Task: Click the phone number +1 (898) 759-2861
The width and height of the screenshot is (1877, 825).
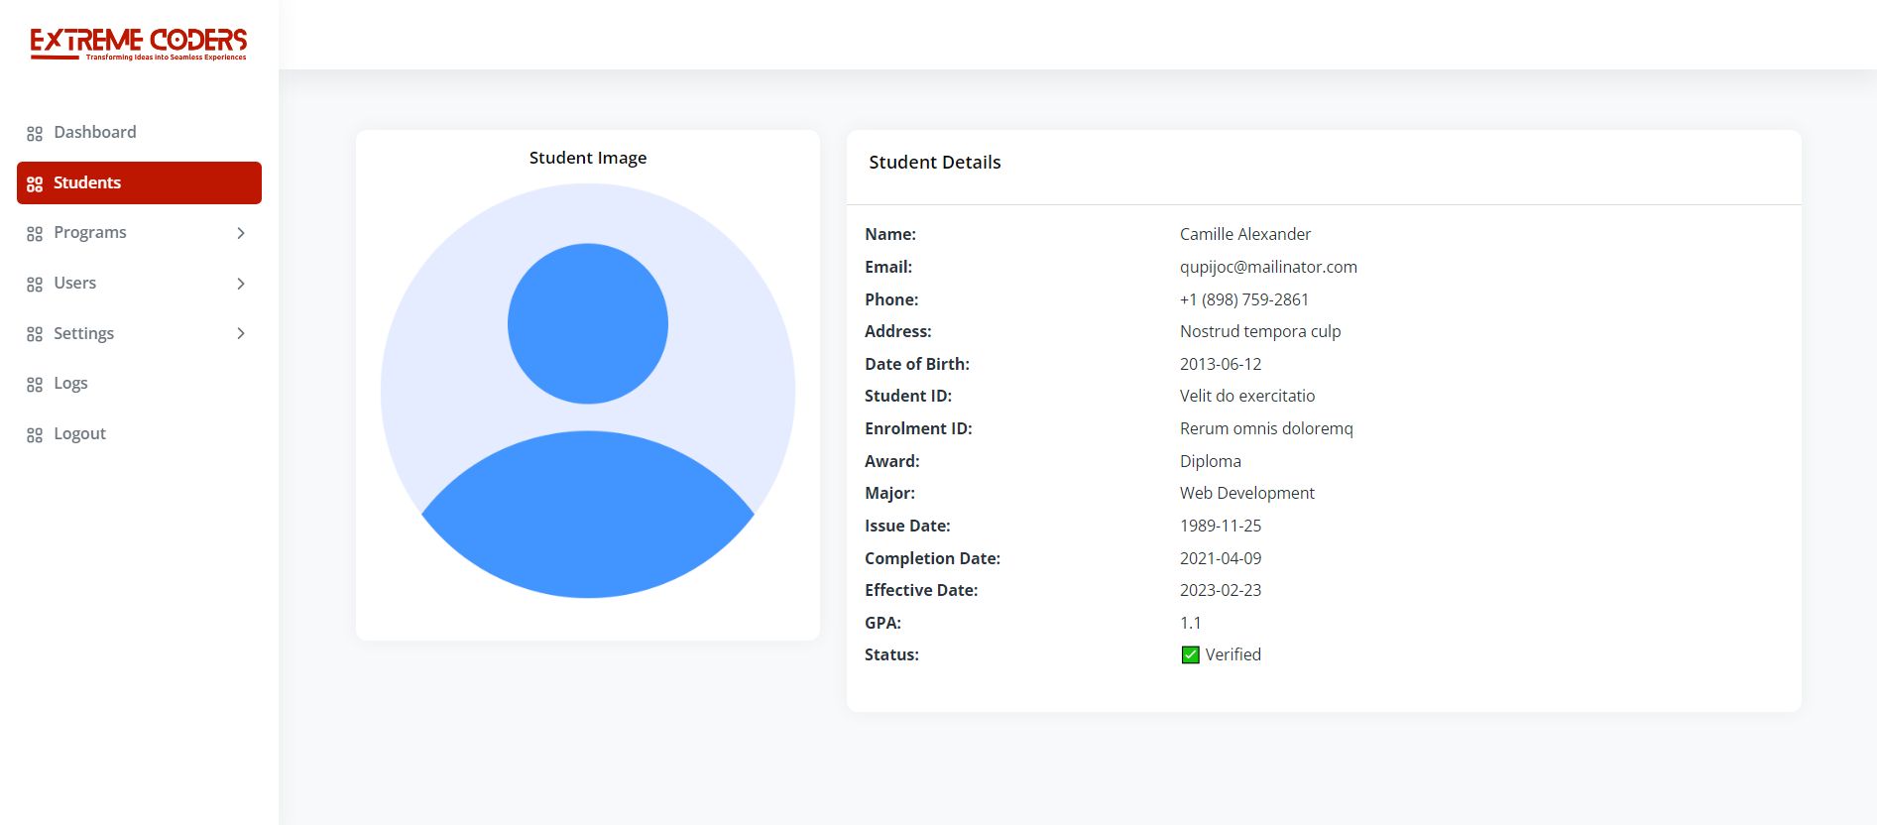Action: [x=1243, y=299]
